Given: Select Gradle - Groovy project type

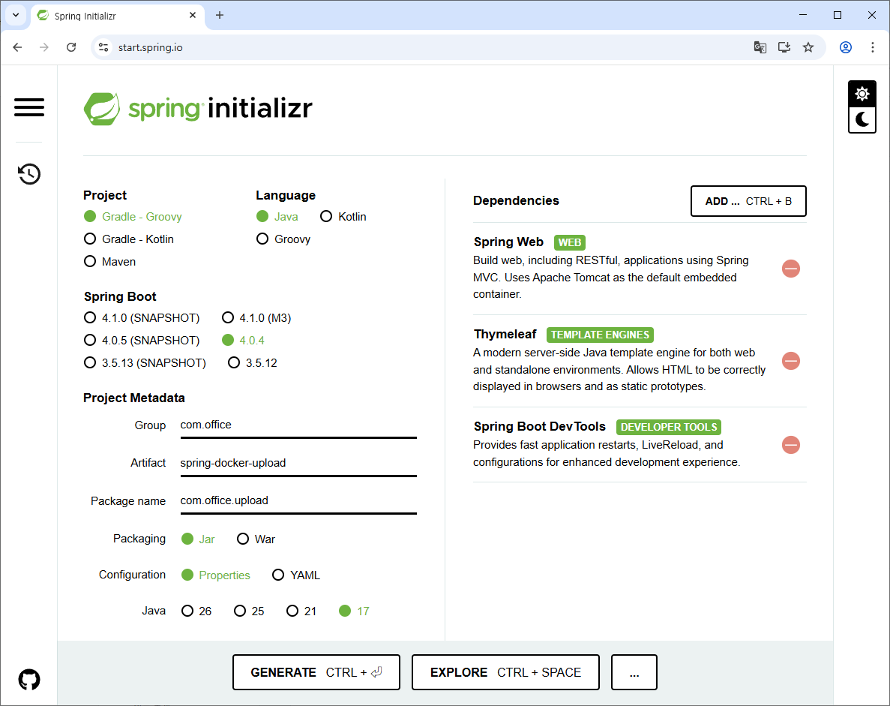Looking at the screenshot, I should (133, 216).
